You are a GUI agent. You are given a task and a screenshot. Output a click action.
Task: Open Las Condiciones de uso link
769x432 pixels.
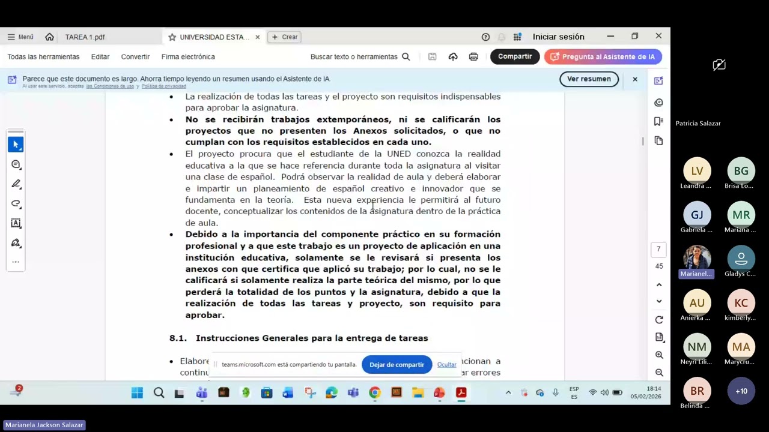[110, 86]
